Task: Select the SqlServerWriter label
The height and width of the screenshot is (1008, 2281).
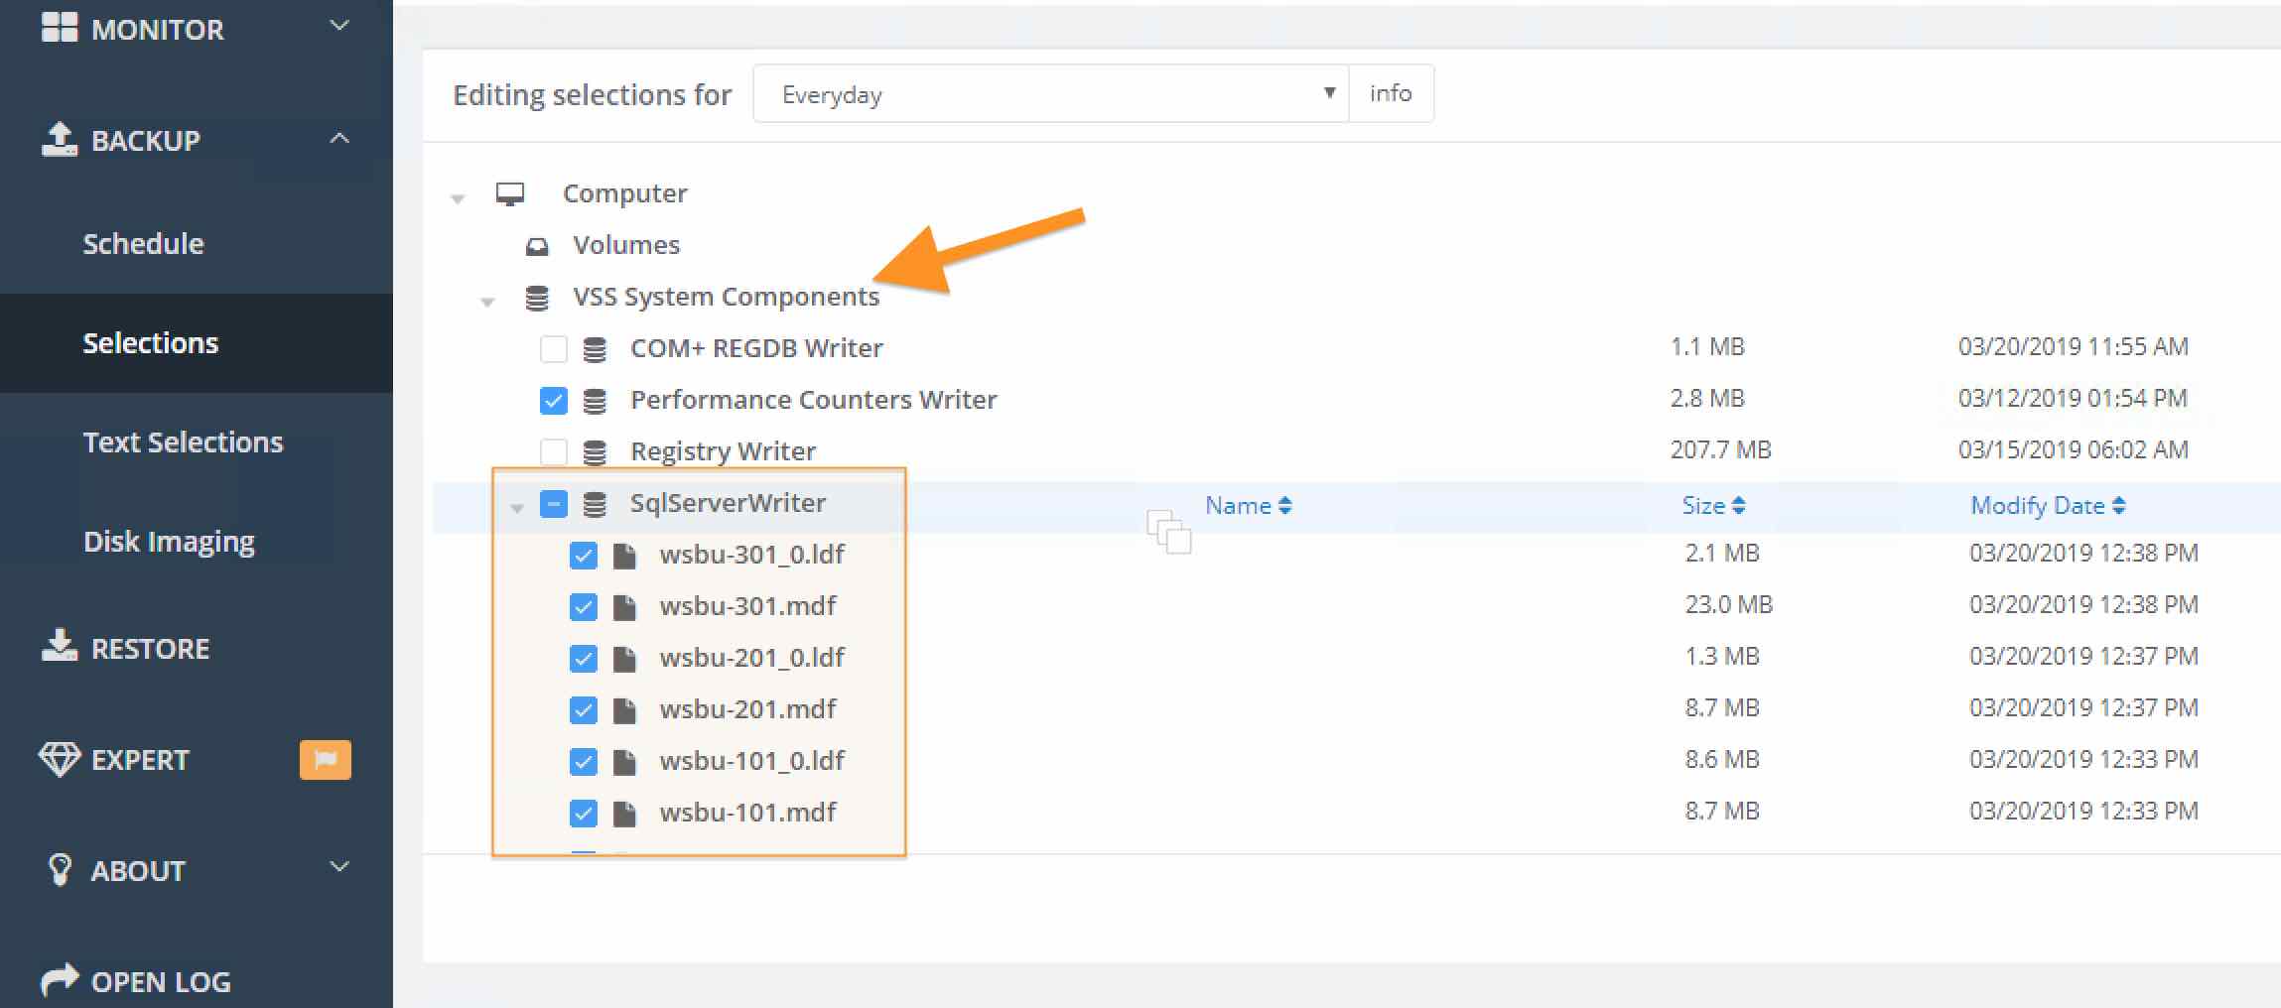Action: pyautogui.click(x=728, y=503)
